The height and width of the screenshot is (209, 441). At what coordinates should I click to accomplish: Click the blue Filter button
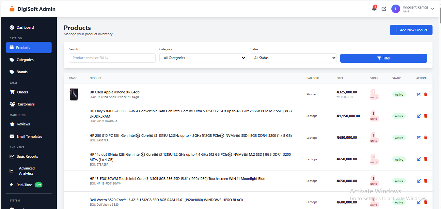click(x=384, y=58)
